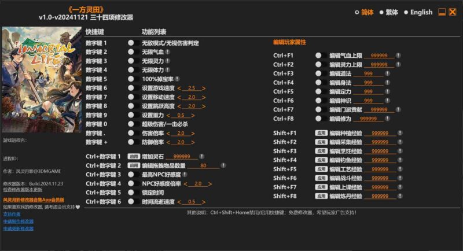The width and height of the screenshot is (463, 251).
Task: Select the 简体 language option
Action: 364,12
